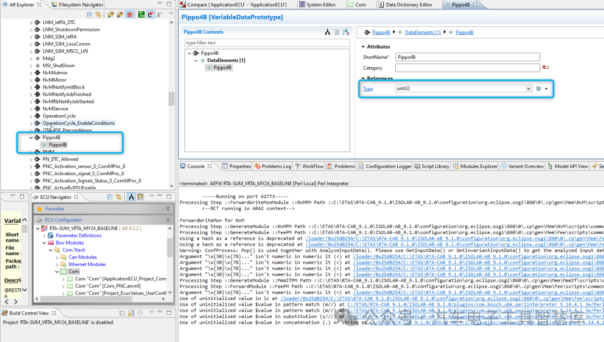Expand the NvMAdmin tree node
Image resolution: width=604 pixels, height=342 pixels.
click(31, 73)
